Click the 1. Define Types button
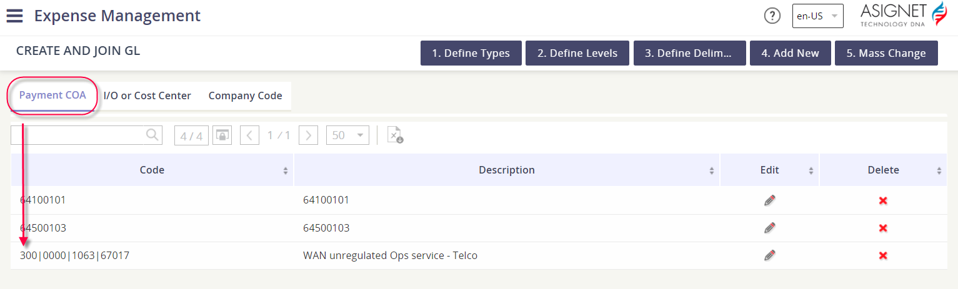The image size is (958, 289). pyautogui.click(x=471, y=53)
